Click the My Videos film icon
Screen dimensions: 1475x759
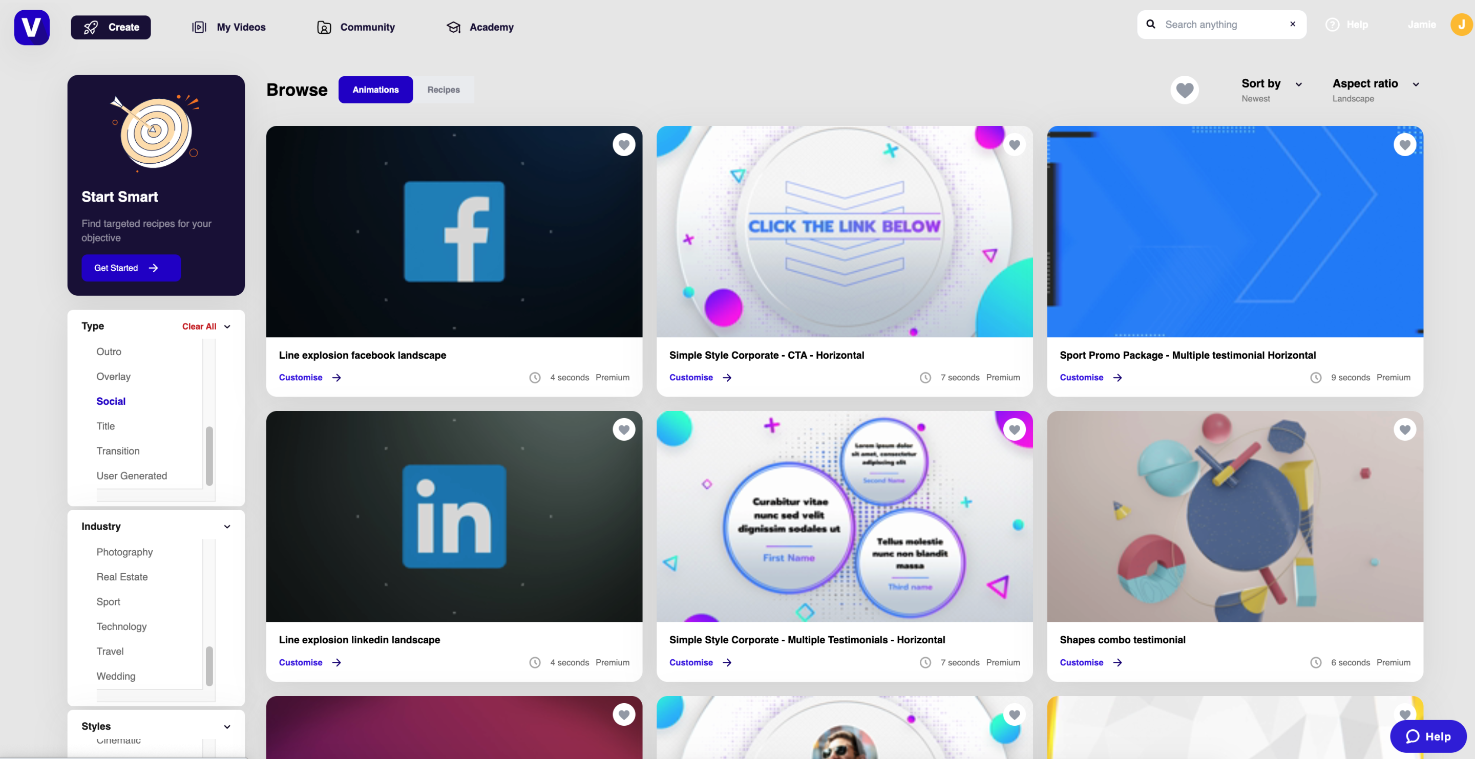(199, 27)
